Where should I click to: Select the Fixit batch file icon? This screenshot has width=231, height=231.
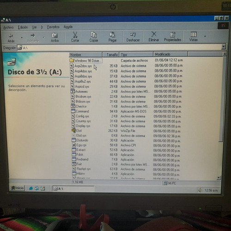click(x=74, y=164)
